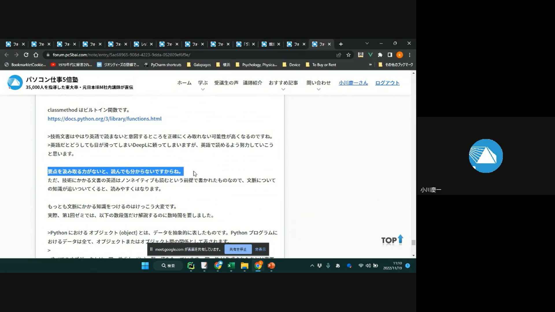Expand the おすすめ記事 dropdown menu
The width and height of the screenshot is (555, 312).
coord(283,83)
